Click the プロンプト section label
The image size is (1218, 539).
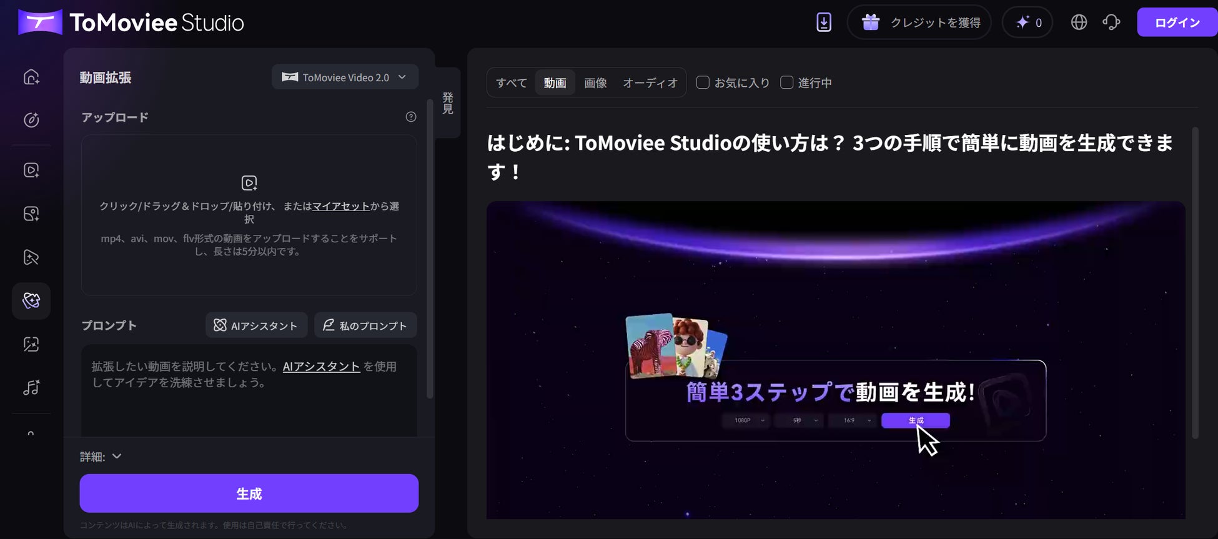109,325
